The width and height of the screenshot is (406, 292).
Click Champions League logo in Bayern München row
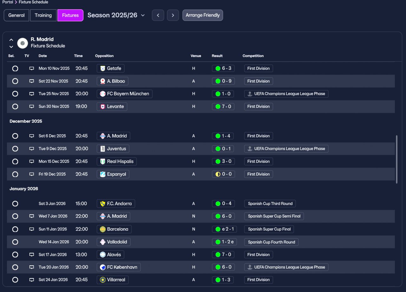click(250, 94)
